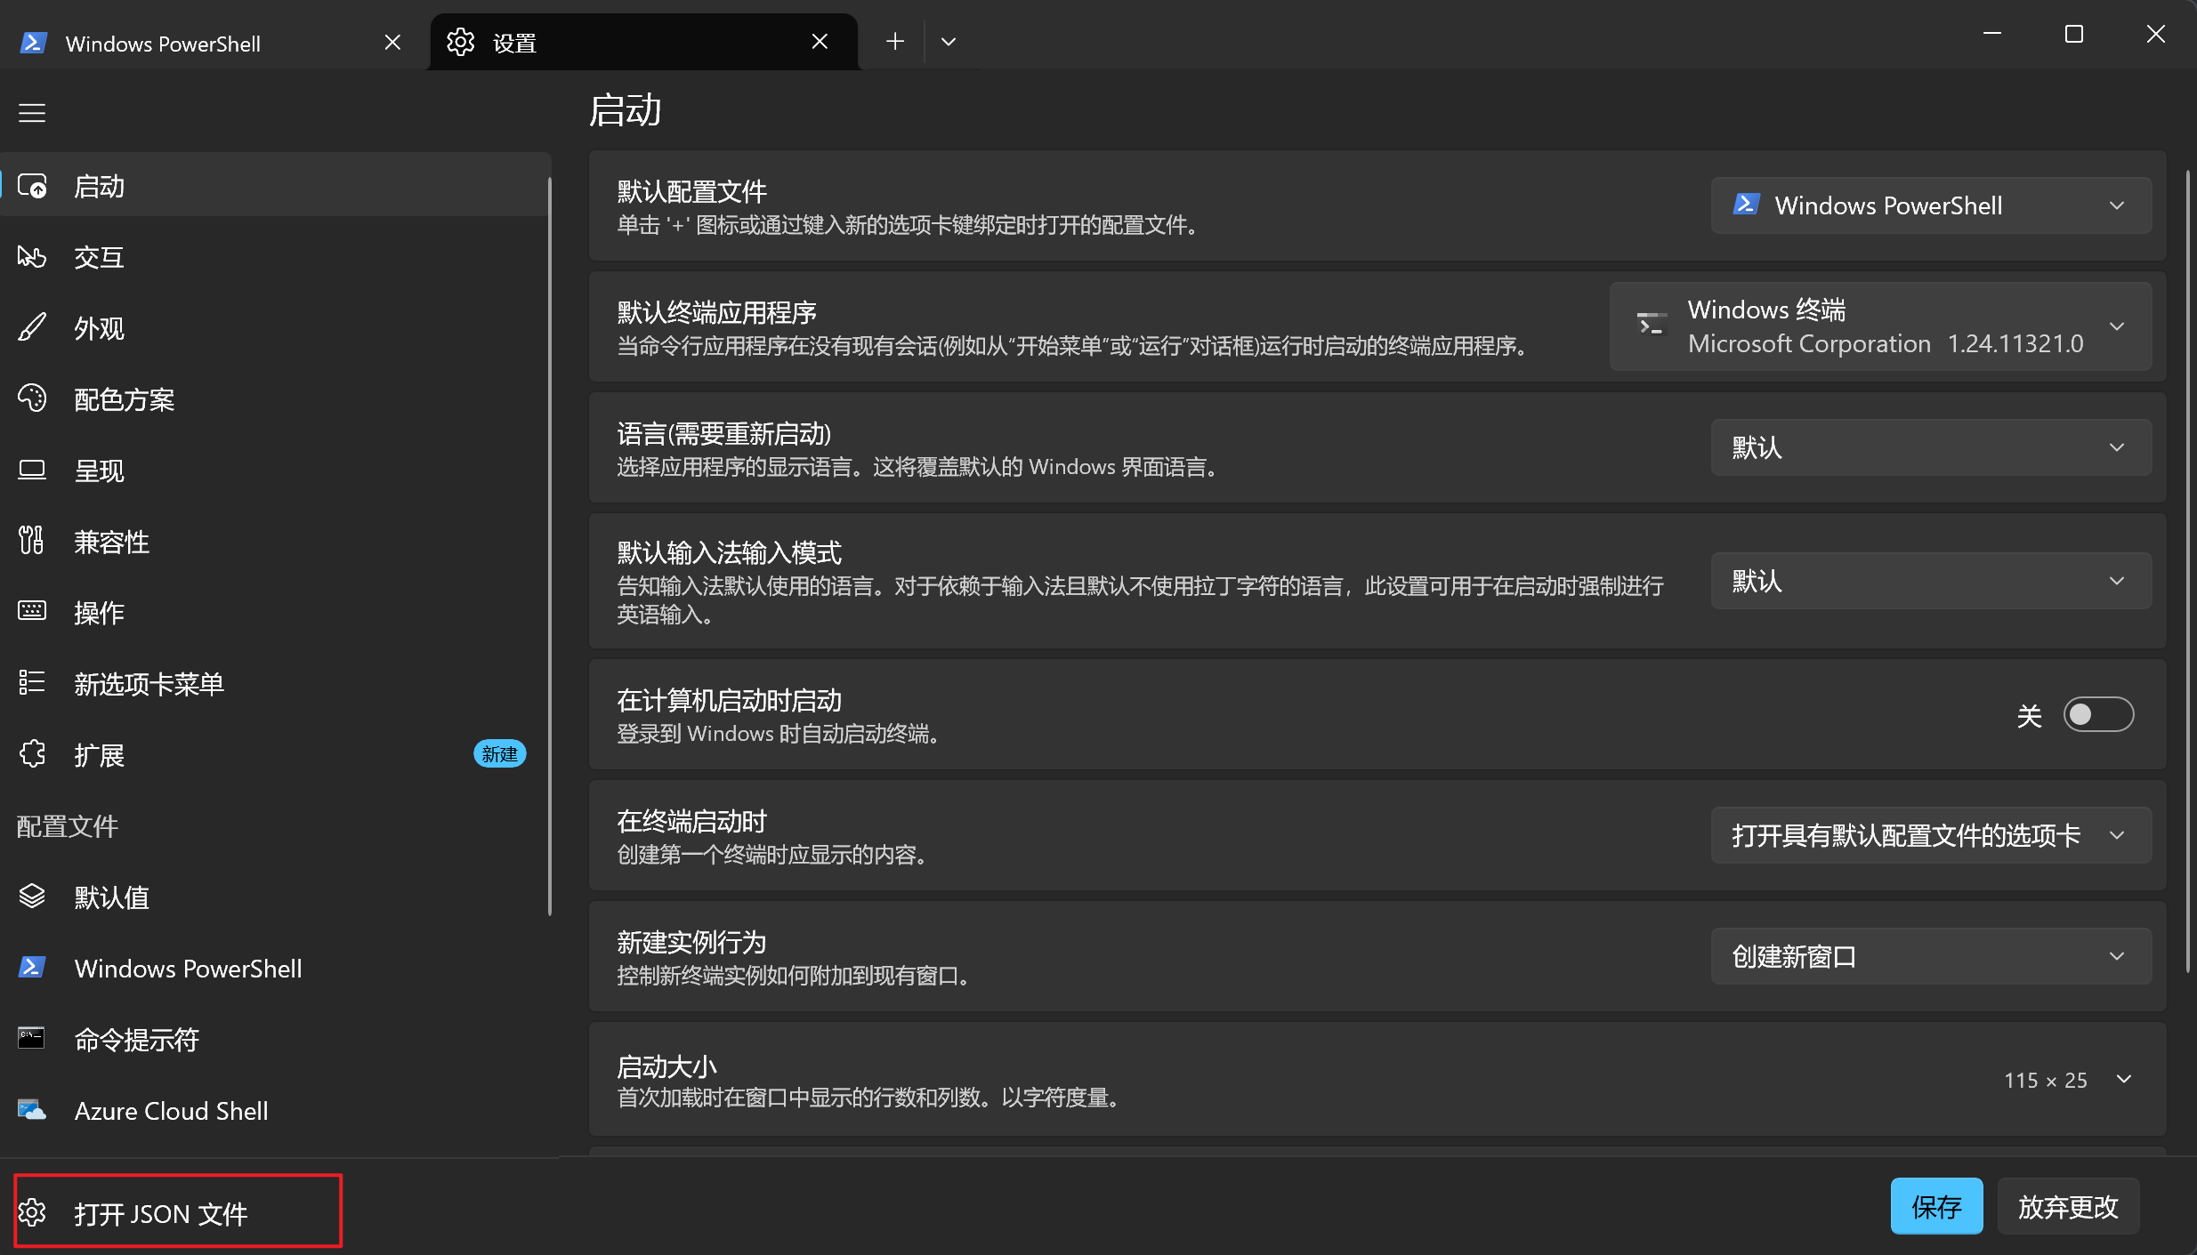Switch to the 设置 tab
The height and width of the screenshot is (1255, 2197).
(644, 42)
